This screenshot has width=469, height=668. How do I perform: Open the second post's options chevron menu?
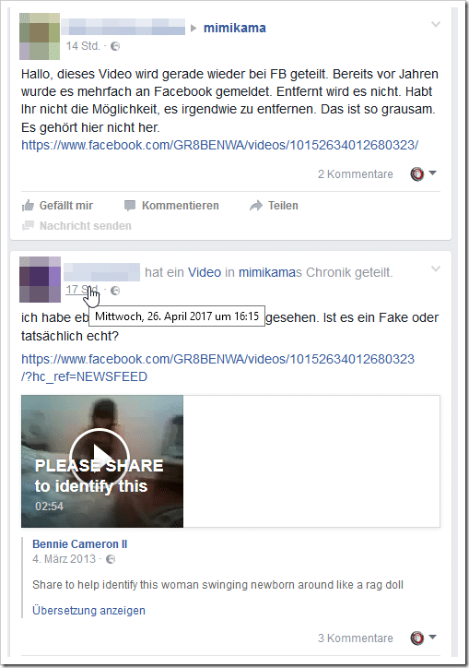(x=436, y=268)
